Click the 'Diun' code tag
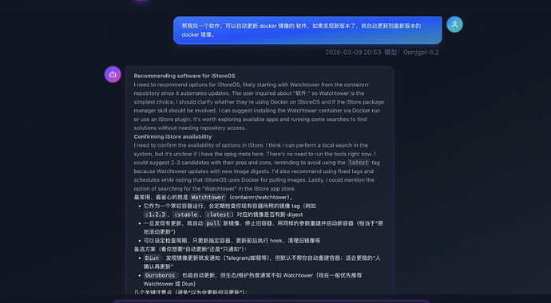This screenshot has width=551, height=303. coord(152,258)
